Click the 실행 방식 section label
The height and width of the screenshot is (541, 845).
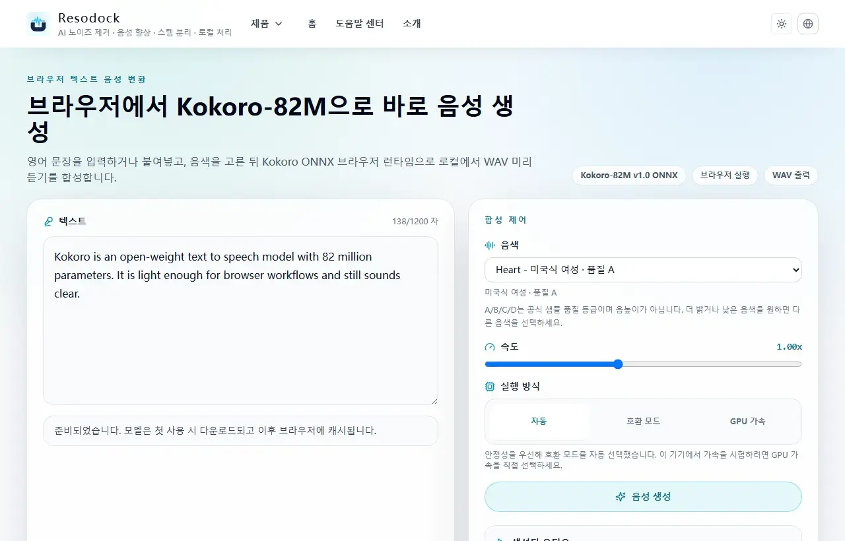pos(520,387)
